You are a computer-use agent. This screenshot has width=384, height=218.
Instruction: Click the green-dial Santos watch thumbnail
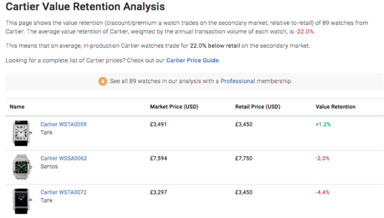tap(22, 167)
